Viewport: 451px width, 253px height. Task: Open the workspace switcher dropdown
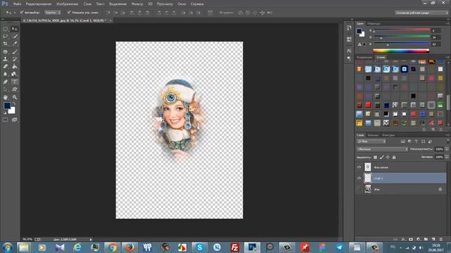tap(421, 13)
